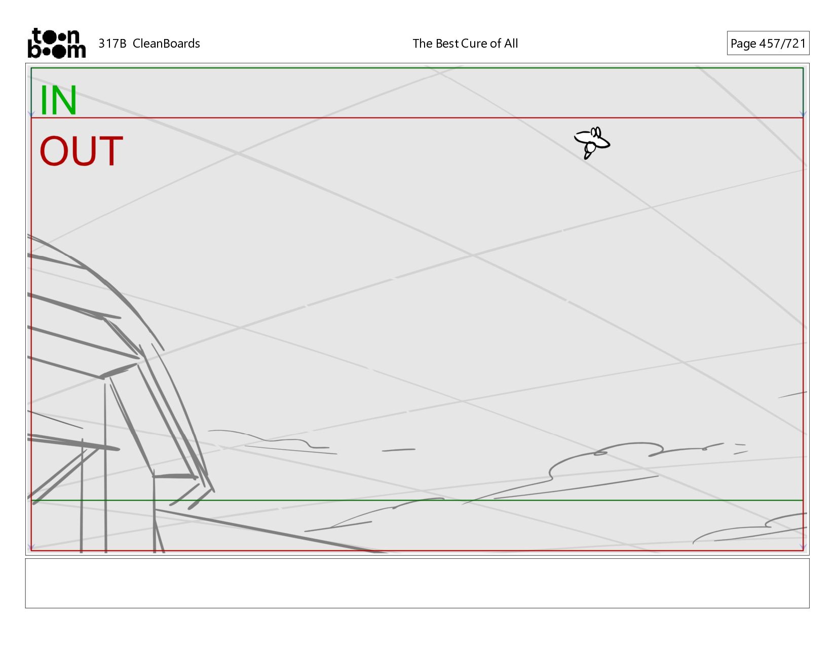Click the red 'OUT' camera label

coord(81,151)
